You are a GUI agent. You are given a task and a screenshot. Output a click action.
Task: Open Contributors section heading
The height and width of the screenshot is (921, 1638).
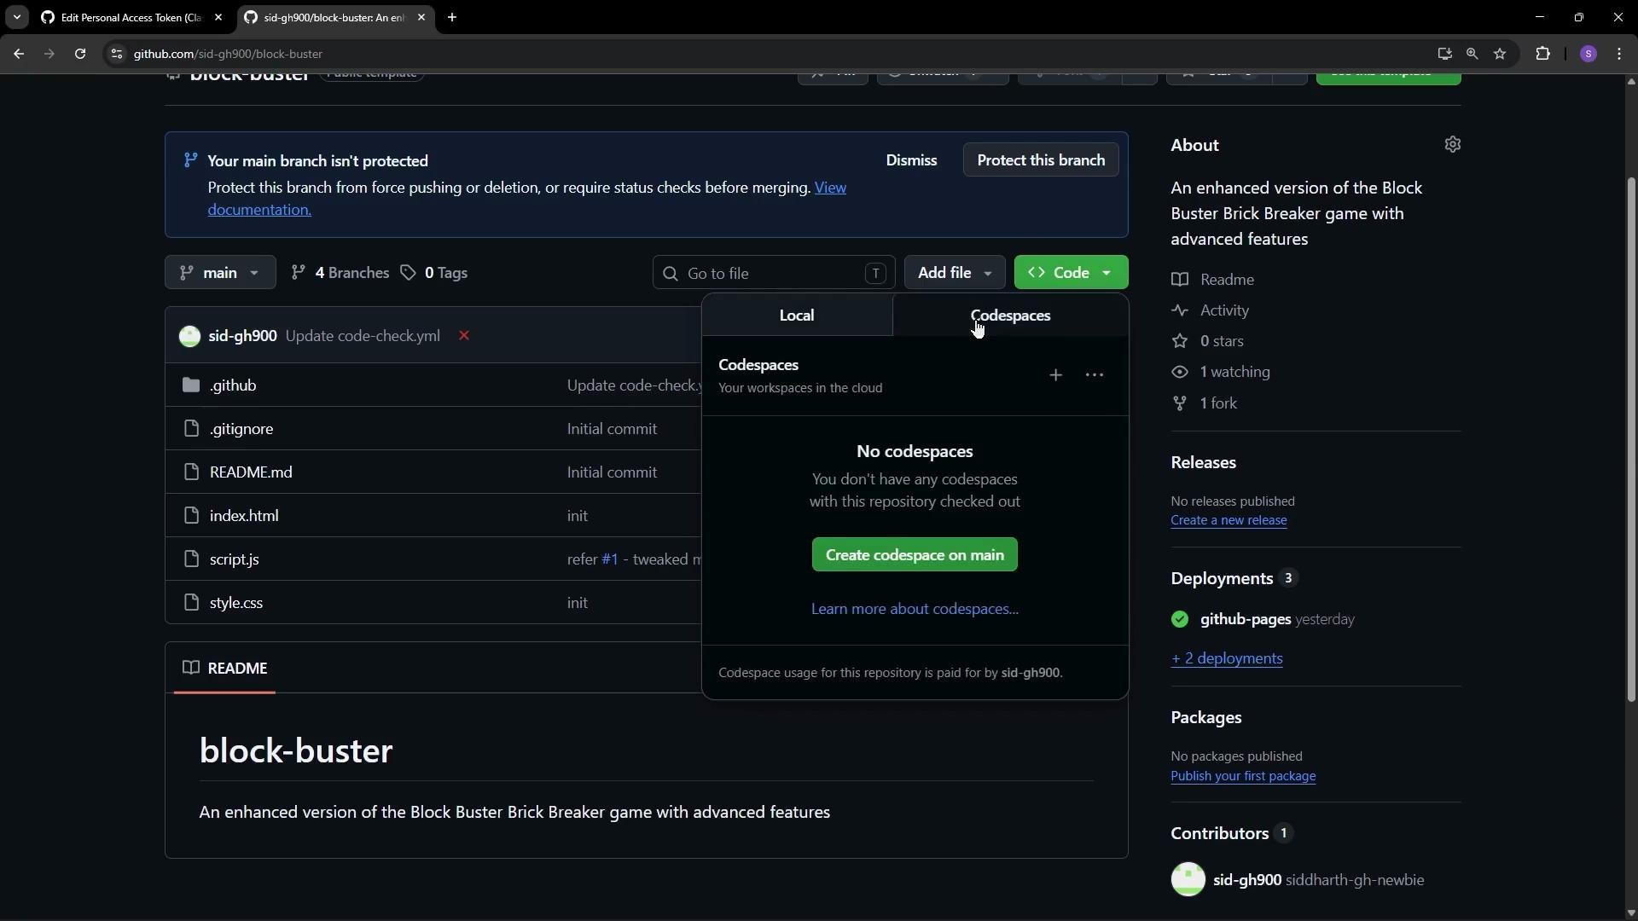[x=1219, y=833]
